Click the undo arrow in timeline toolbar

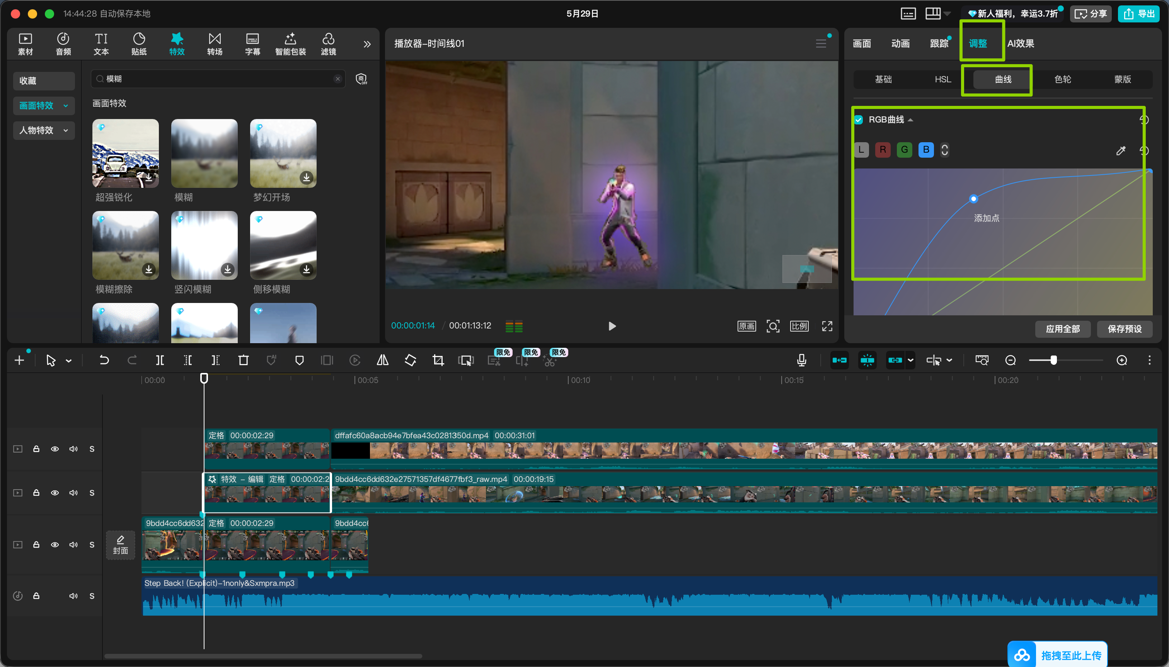coord(104,361)
